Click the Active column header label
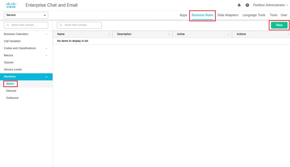Screen dimensions: 290x167 [181, 34]
